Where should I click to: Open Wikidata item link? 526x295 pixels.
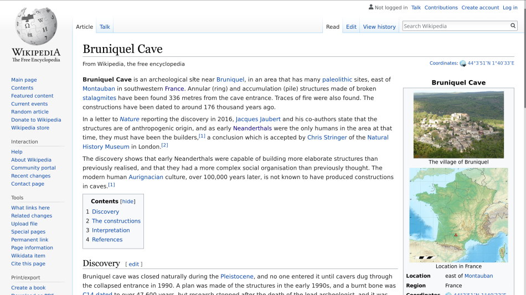(x=28, y=256)
